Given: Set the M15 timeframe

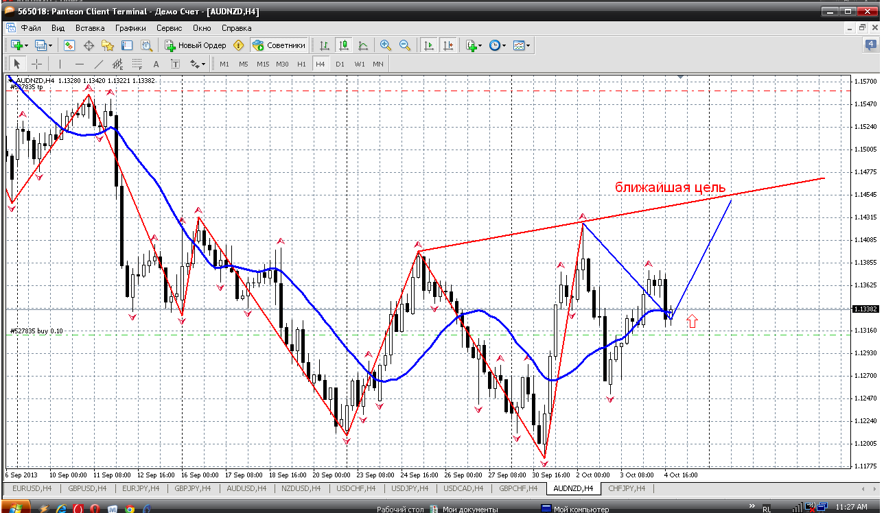Looking at the screenshot, I should 263,64.
